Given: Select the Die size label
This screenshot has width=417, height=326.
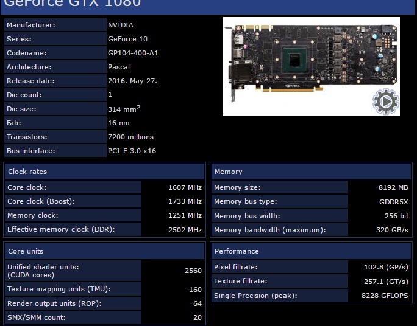Looking at the screenshot, I should pos(21,109).
